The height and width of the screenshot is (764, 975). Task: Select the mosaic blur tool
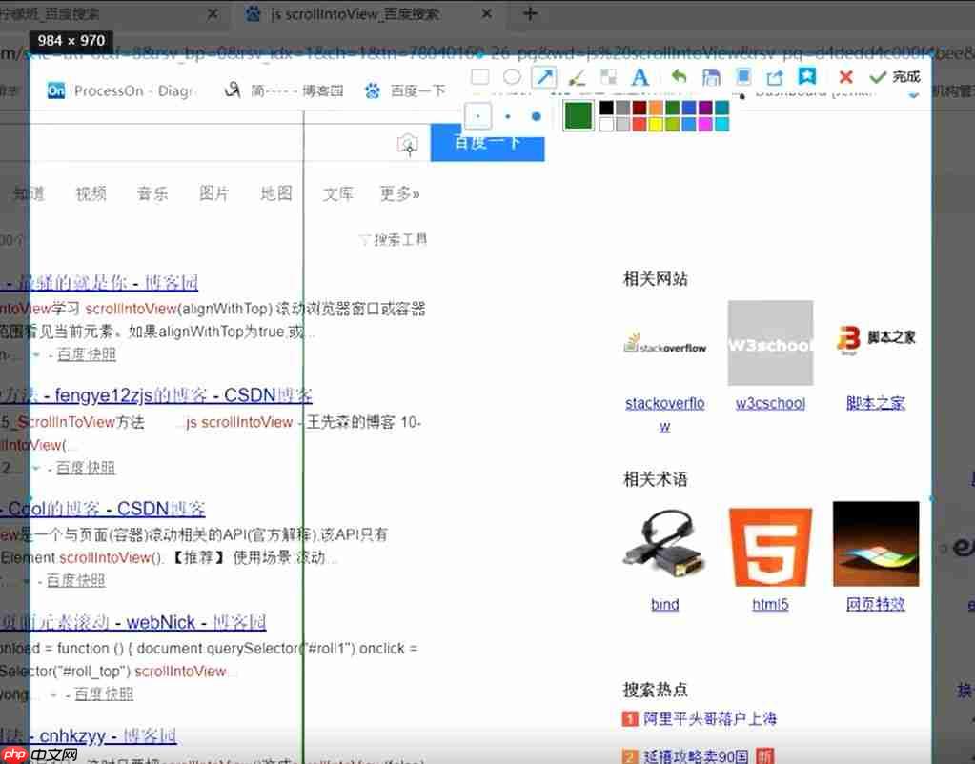coord(608,76)
